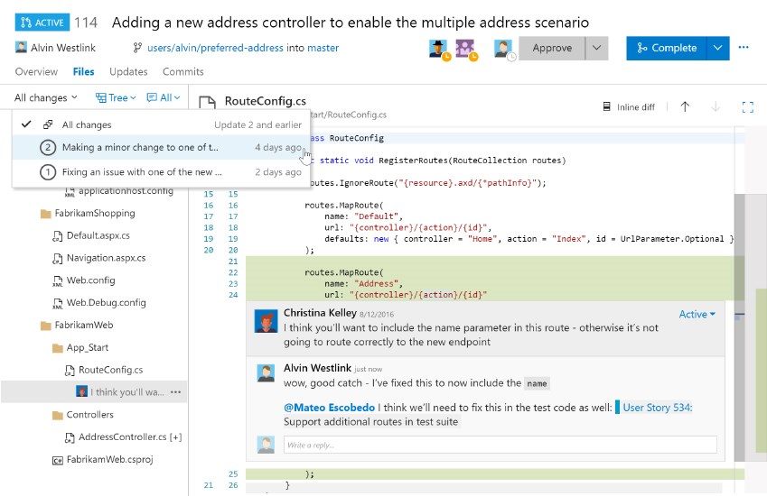The height and width of the screenshot is (496, 767).
Task: Go to next change with down arrow
Action: (x=716, y=106)
